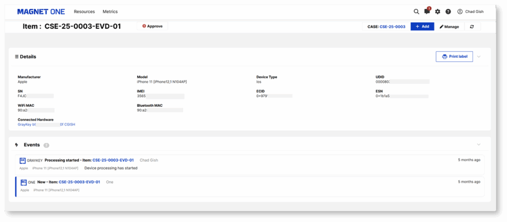Open the Metrics menu
This screenshot has width=507, height=222.
110,11
